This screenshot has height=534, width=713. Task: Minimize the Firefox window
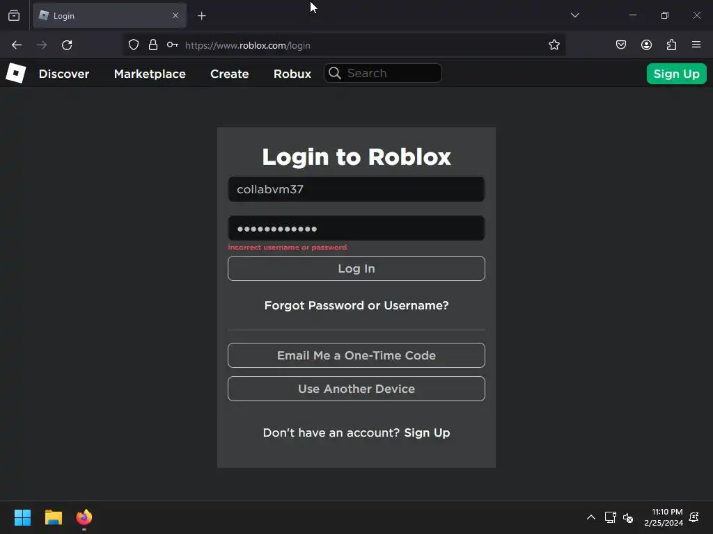[632, 15]
